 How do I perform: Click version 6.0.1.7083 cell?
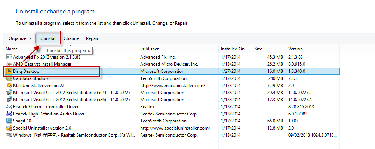pyautogui.click(x=298, y=114)
